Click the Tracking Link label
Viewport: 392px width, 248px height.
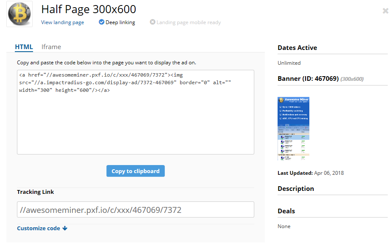(35, 192)
